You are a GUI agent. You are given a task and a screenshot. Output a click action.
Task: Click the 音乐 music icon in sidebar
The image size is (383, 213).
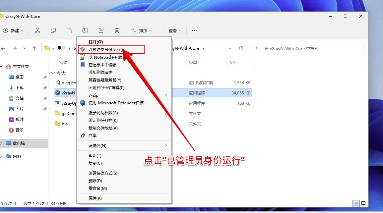tap(11, 130)
